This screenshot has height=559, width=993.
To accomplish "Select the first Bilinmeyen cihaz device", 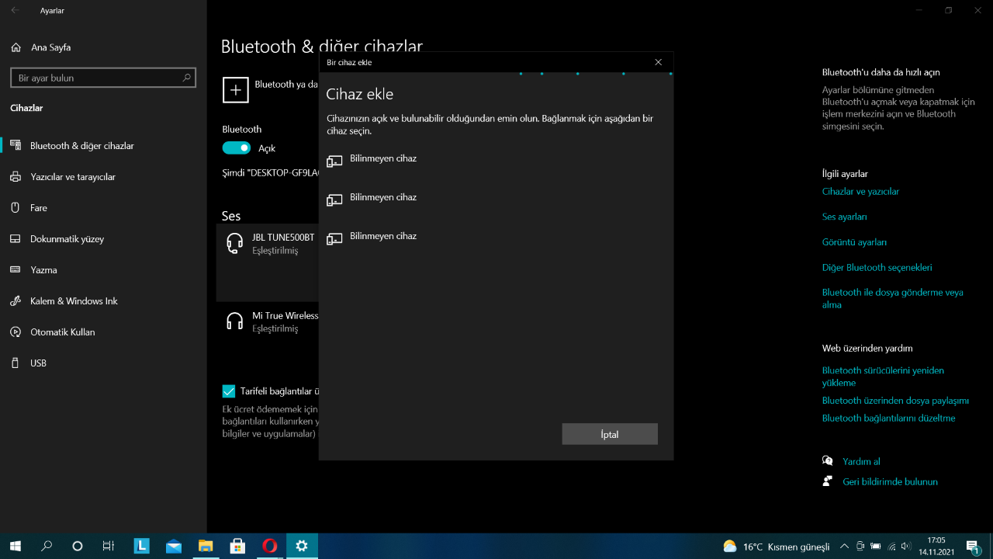I will (x=383, y=159).
